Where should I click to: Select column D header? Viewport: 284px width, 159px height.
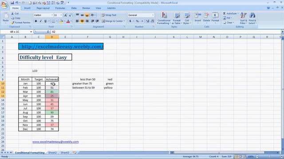(x=52, y=37)
